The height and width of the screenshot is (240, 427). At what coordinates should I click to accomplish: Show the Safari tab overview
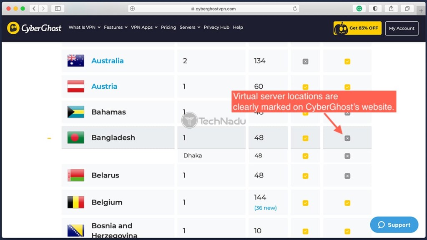pos(407,9)
